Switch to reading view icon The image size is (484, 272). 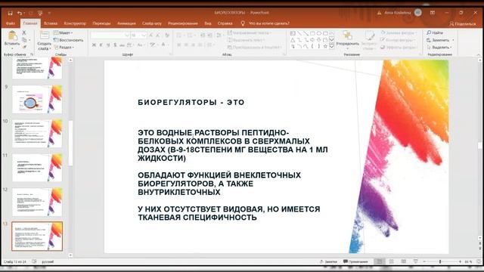[x=403, y=261]
